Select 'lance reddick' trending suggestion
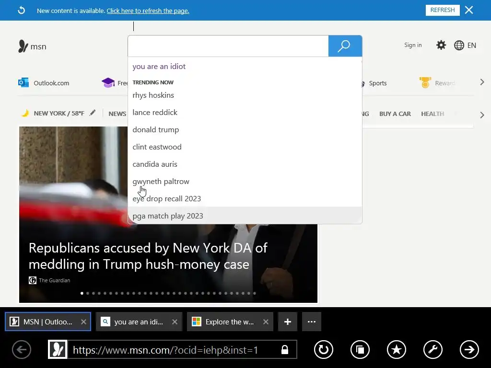 (245, 112)
